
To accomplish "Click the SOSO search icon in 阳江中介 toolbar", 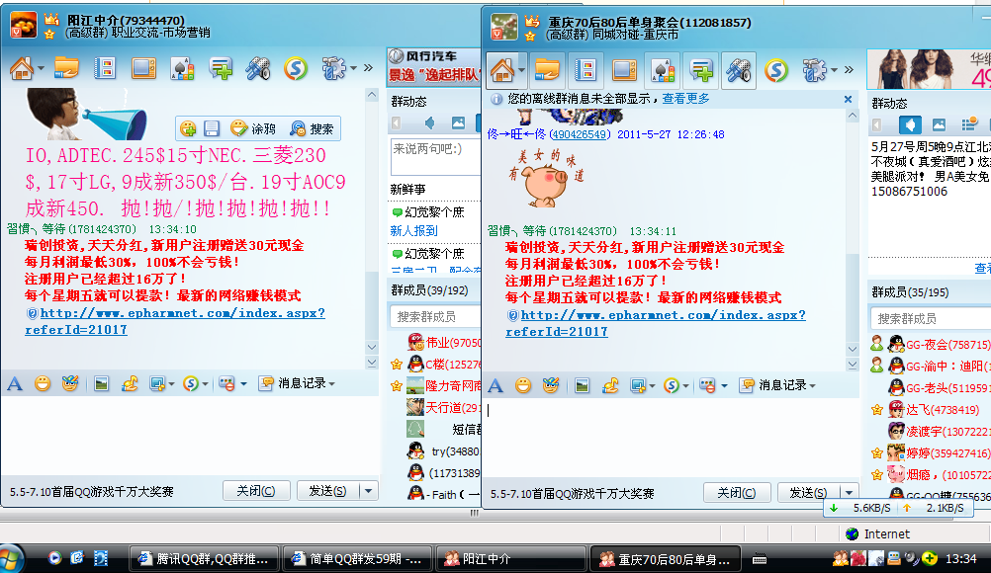I will [x=295, y=68].
